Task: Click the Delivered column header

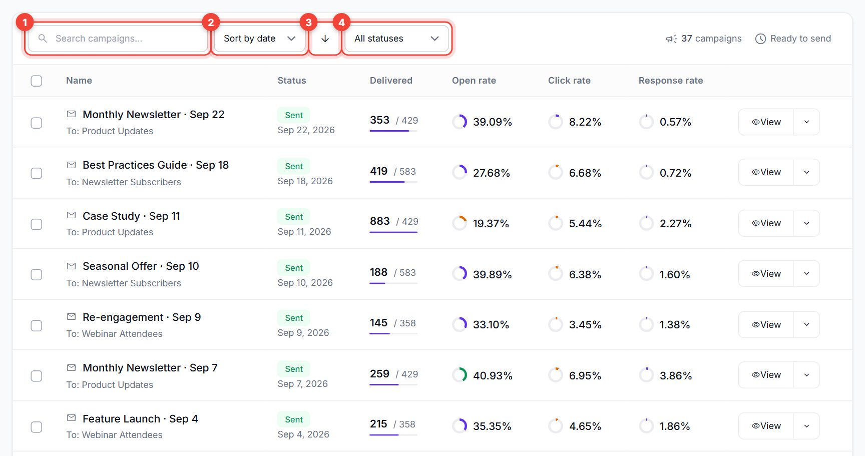Action: coord(391,81)
